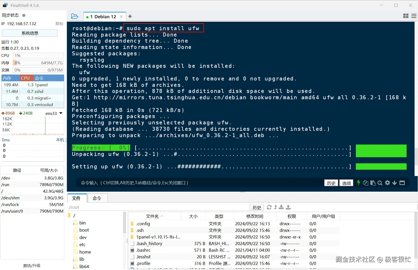Viewport: 418px width, 270px height.
Task: Sort files by 权限 column header
Action: [x=292, y=216]
